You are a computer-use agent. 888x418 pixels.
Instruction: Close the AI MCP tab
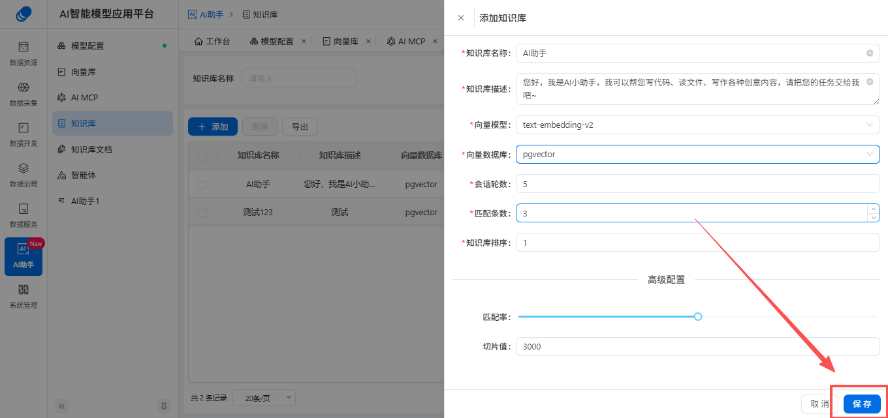coord(434,41)
